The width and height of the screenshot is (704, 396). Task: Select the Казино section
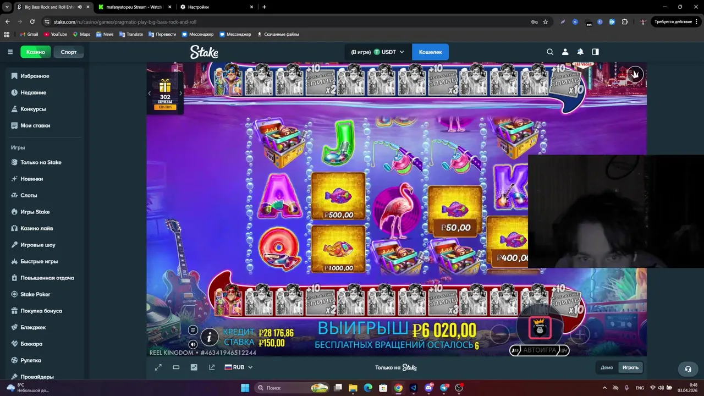[x=36, y=52]
